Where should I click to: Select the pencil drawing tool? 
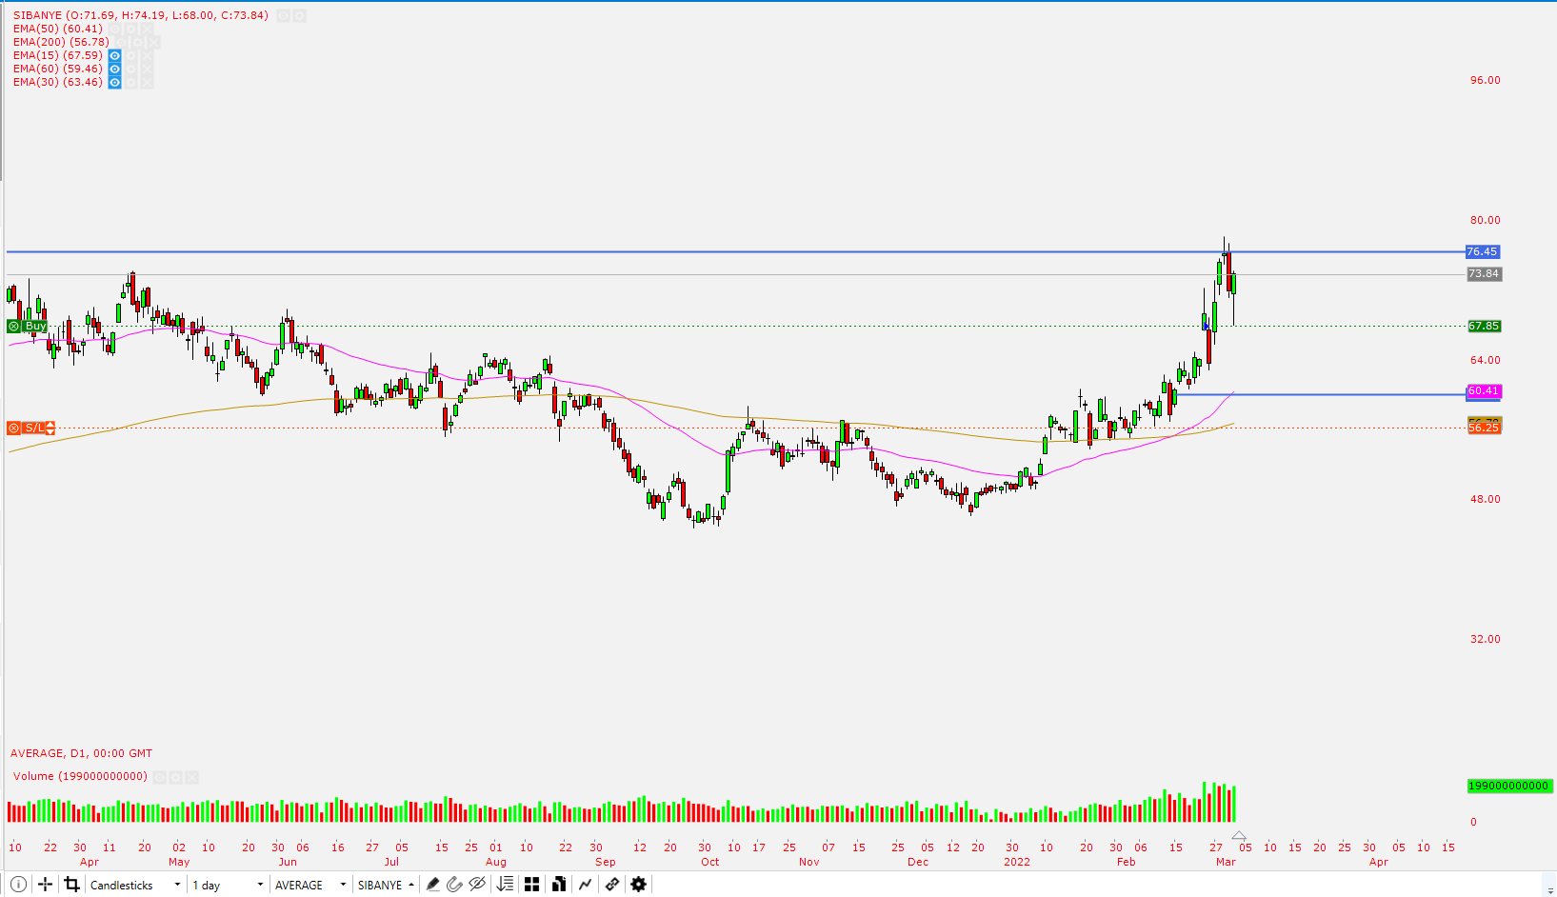pyautogui.click(x=432, y=885)
